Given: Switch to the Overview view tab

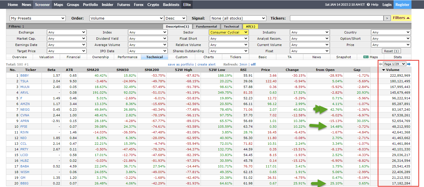Looking at the screenshot, I should coord(20,57).
